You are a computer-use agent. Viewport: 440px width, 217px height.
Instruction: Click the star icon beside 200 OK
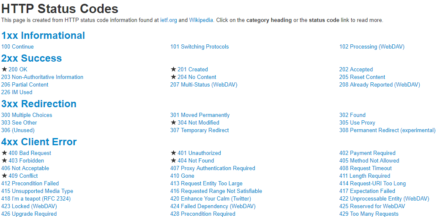point(4,69)
